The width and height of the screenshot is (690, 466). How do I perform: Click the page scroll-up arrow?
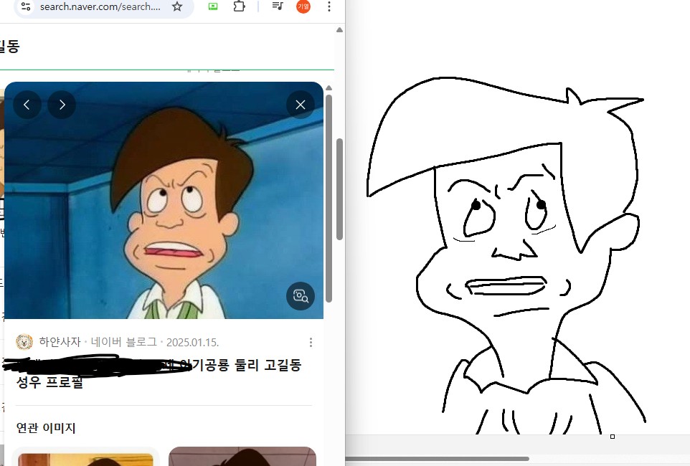click(339, 30)
